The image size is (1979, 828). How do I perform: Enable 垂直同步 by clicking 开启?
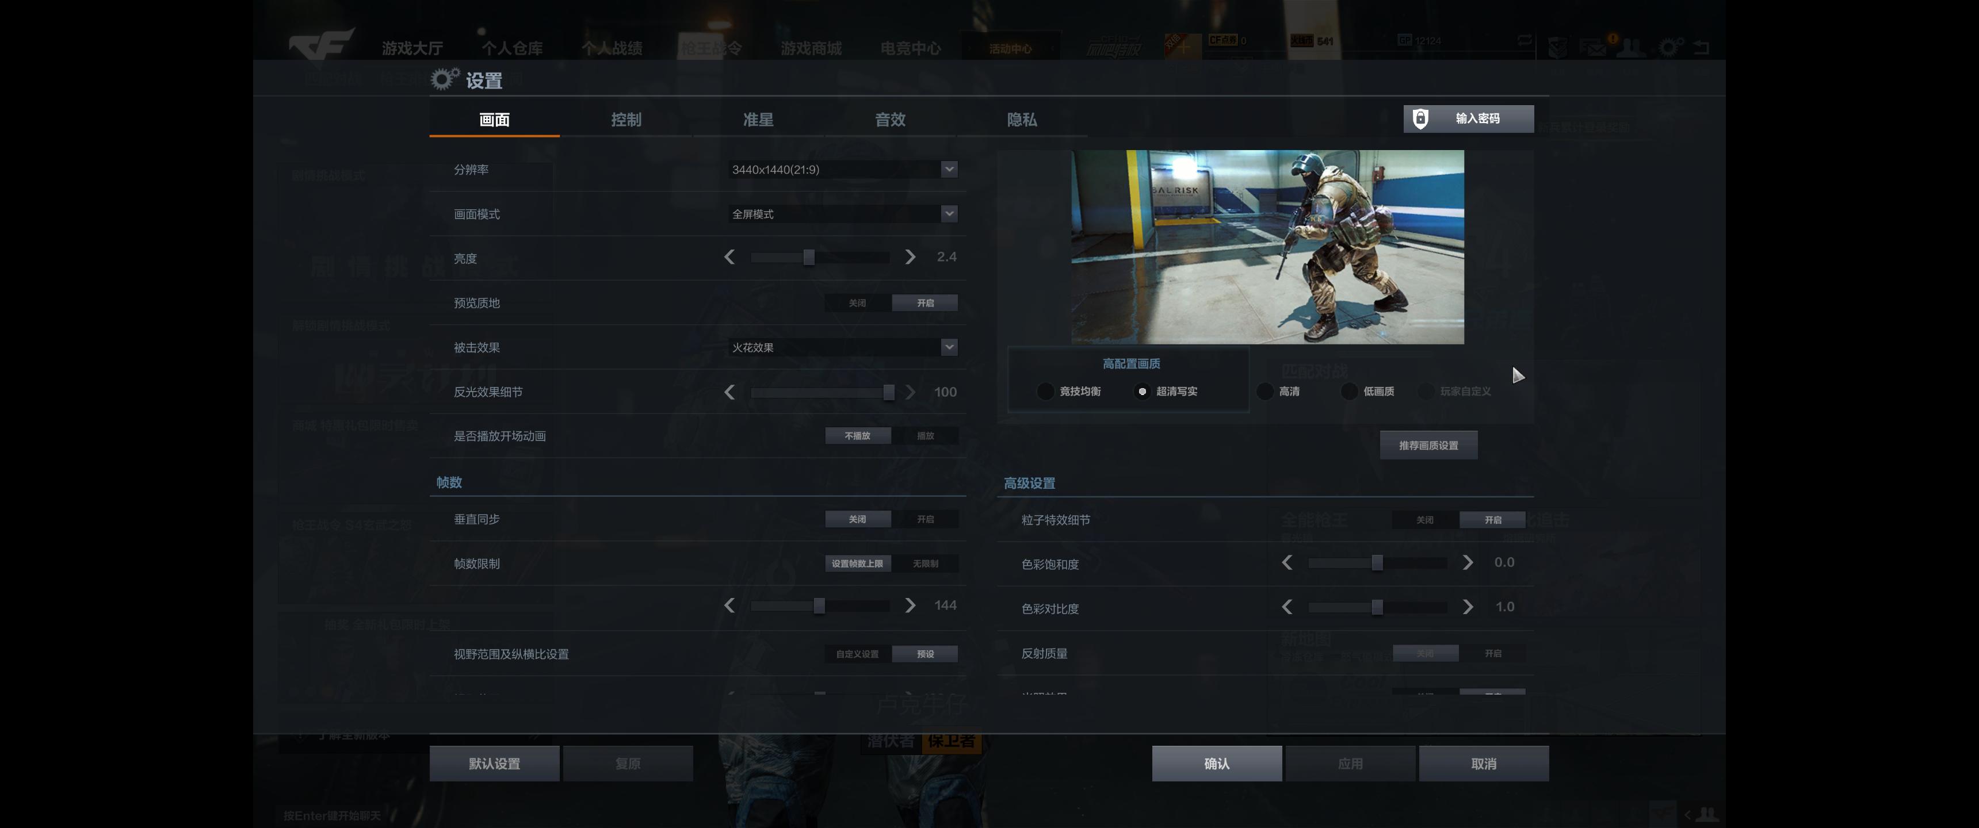click(926, 519)
